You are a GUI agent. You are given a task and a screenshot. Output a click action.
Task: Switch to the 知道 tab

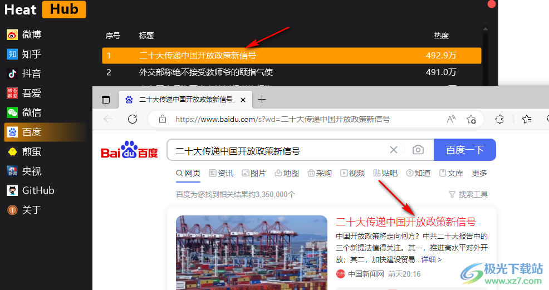click(418, 174)
